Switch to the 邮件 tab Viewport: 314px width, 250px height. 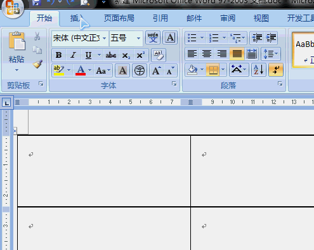pos(194,18)
